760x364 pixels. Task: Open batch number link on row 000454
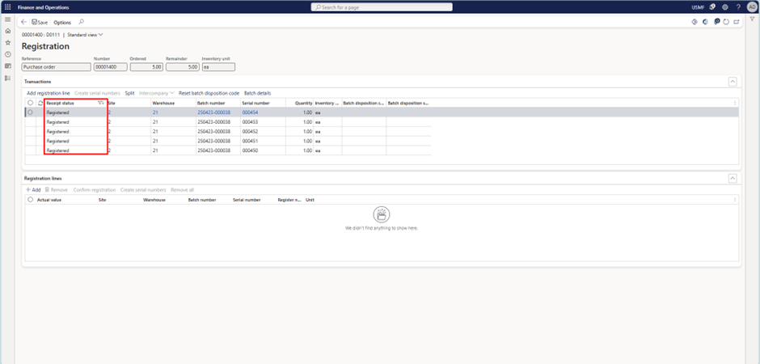pos(213,112)
